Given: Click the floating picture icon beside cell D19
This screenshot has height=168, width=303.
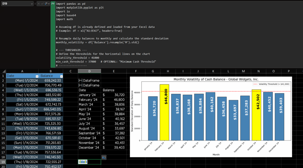Looking at the screenshot, I should pyautogui.click(x=104, y=157).
